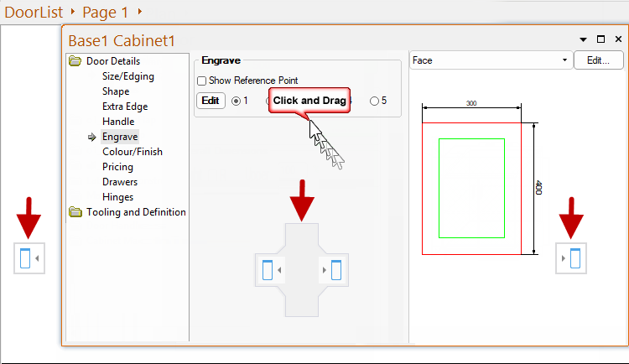Click the Edit... button beside Face
Viewport: 629px width, 364px height.
[597, 60]
